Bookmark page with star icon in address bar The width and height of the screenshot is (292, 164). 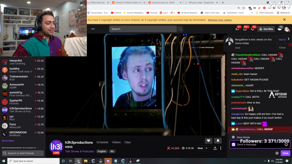244,8
